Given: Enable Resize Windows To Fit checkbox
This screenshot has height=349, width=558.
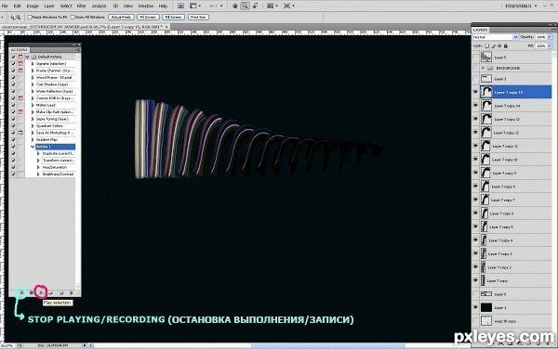Looking at the screenshot, I should pos(30,17).
